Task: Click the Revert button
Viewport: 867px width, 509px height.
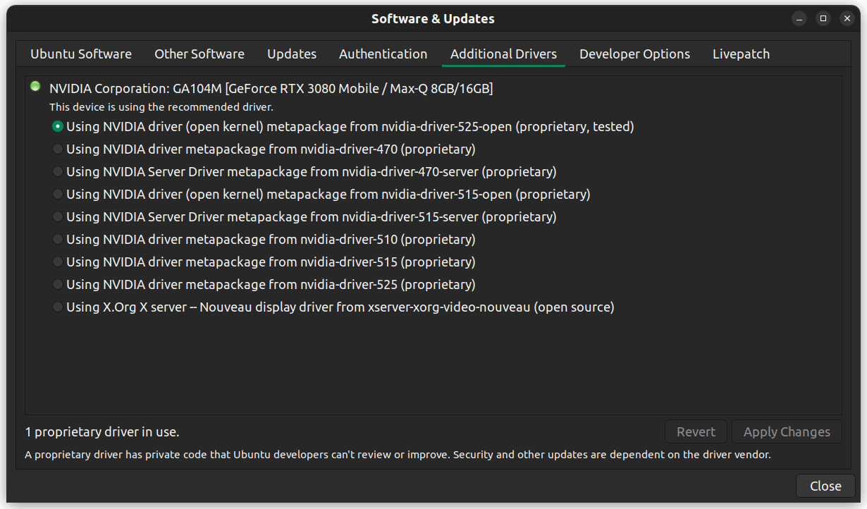Action: coord(696,431)
